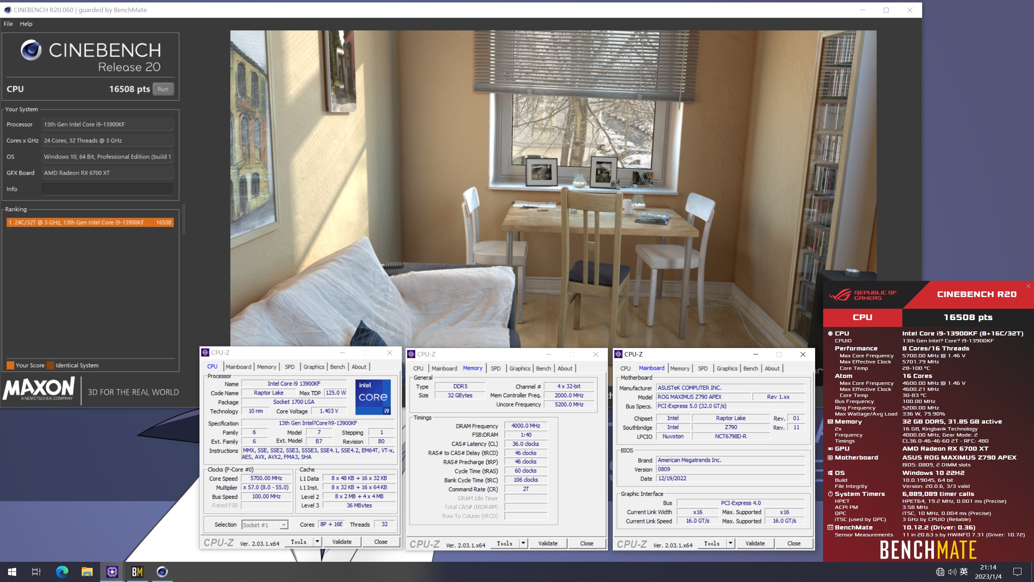Click the Processor field in Cinebench

107,124
